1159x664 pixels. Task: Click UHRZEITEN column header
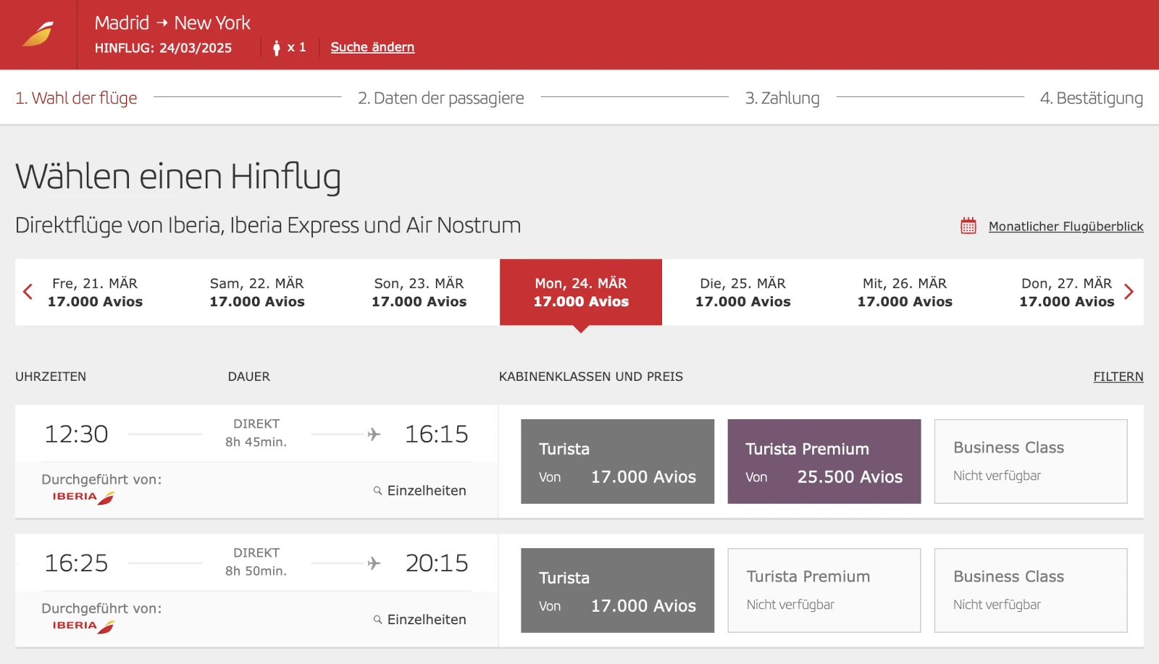click(51, 377)
